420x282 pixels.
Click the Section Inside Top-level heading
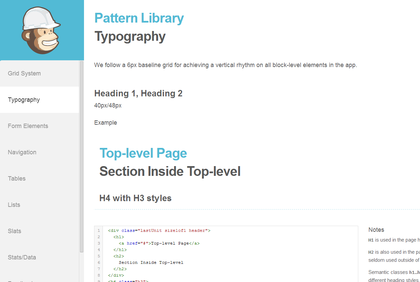pos(170,171)
